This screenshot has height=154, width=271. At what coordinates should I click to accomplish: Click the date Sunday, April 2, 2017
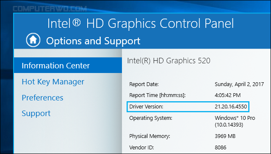pyautogui.click(x=239, y=84)
